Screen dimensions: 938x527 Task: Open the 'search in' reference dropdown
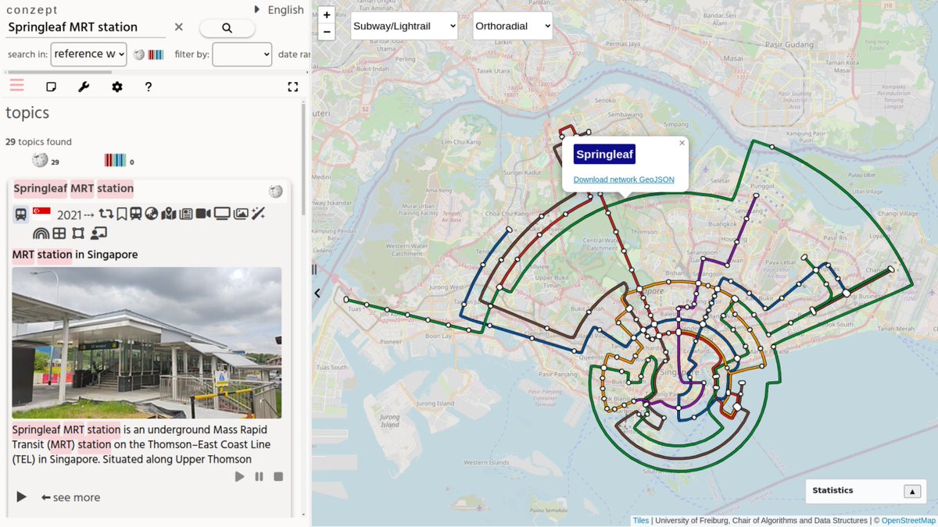click(88, 54)
